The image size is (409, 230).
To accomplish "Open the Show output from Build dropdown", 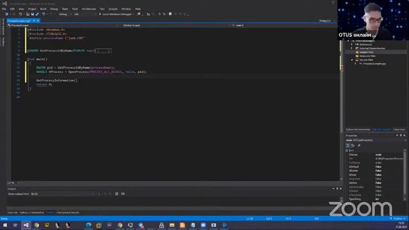I will pos(63,194).
